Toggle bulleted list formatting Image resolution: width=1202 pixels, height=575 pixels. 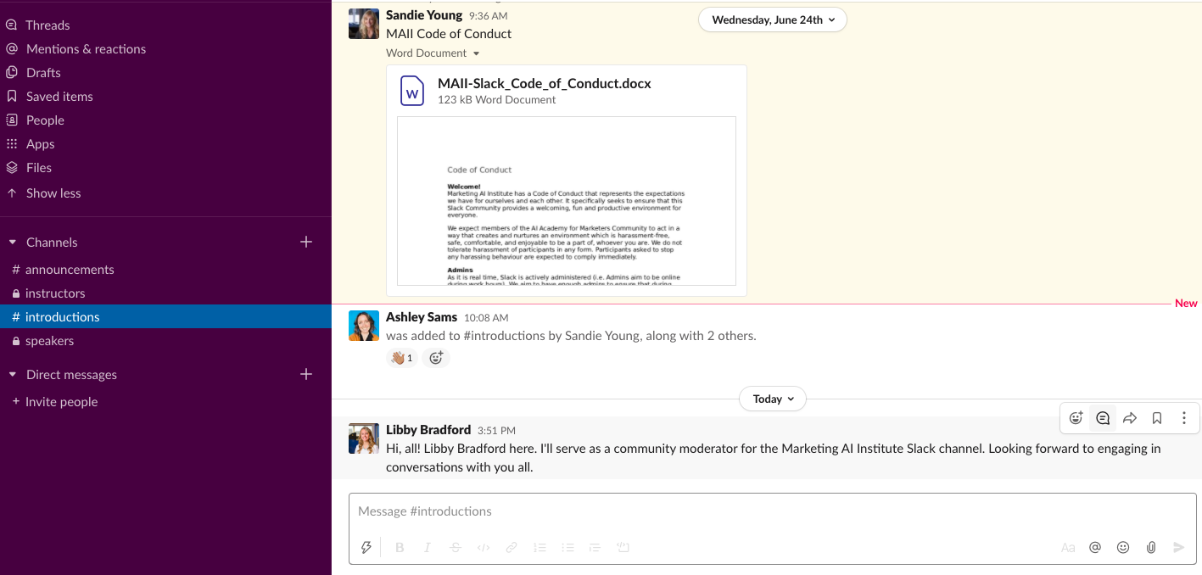[567, 548]
